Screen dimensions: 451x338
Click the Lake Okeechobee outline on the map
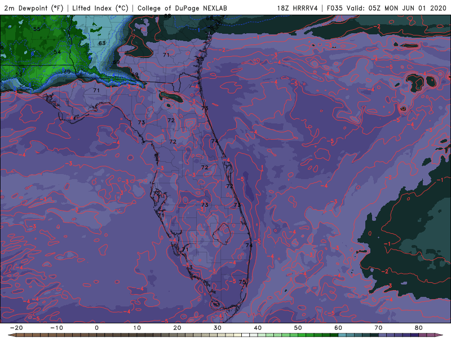click(x=222, y=234)
